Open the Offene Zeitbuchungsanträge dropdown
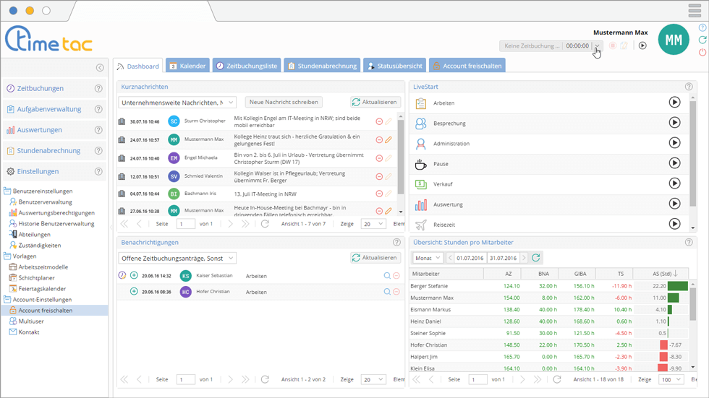Viewport: 709px width, 398px height. point(177,258)
